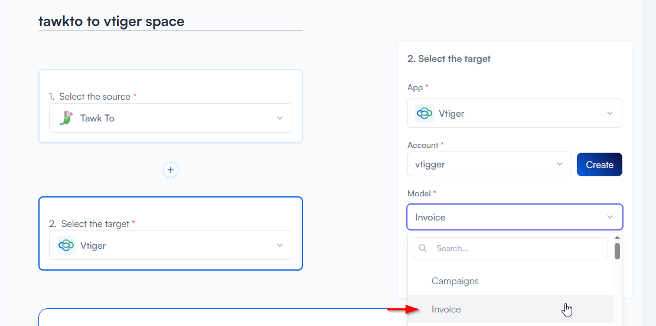The height and width of the screenshot is (326, 656).
Task: Click the Tawk To parrot icon
Action: pyautogui.click(x=66, y=118)
